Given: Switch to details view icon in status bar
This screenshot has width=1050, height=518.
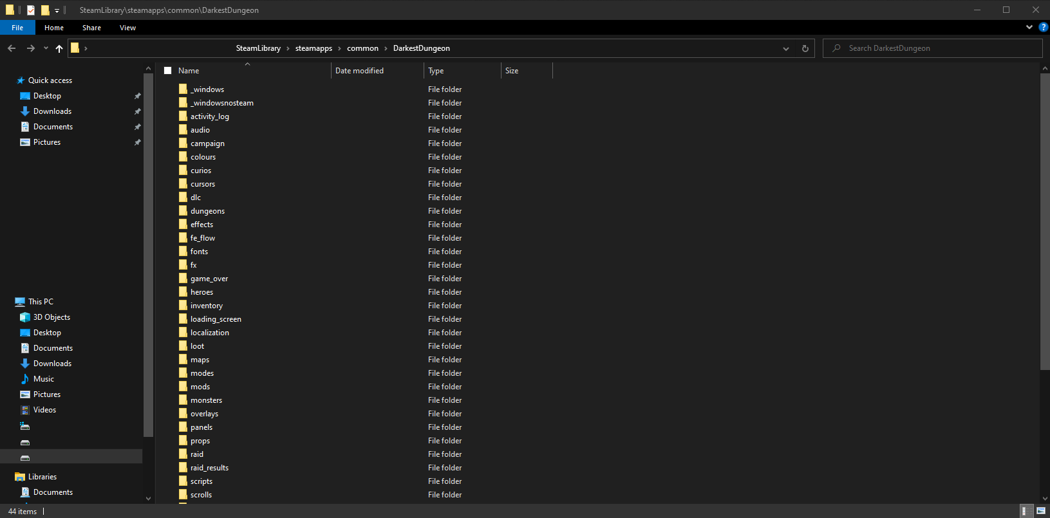Looking at the screenshot, I should click(1027, 511).
